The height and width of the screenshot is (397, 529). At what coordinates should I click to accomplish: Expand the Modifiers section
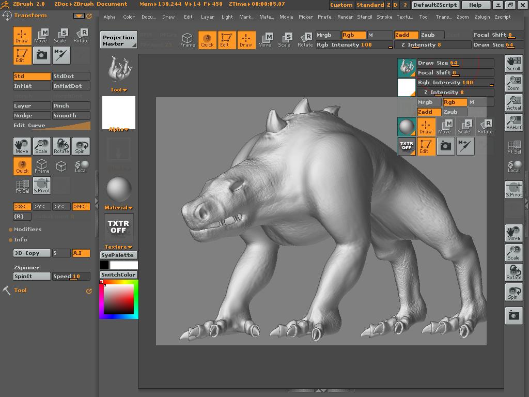click(27, 230)
